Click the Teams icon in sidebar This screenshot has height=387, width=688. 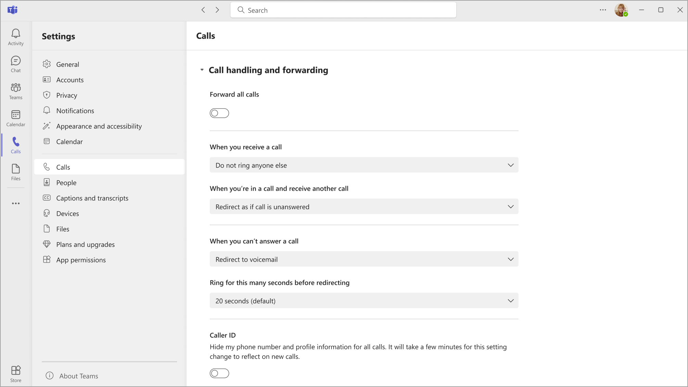click(x=16, y=91)
